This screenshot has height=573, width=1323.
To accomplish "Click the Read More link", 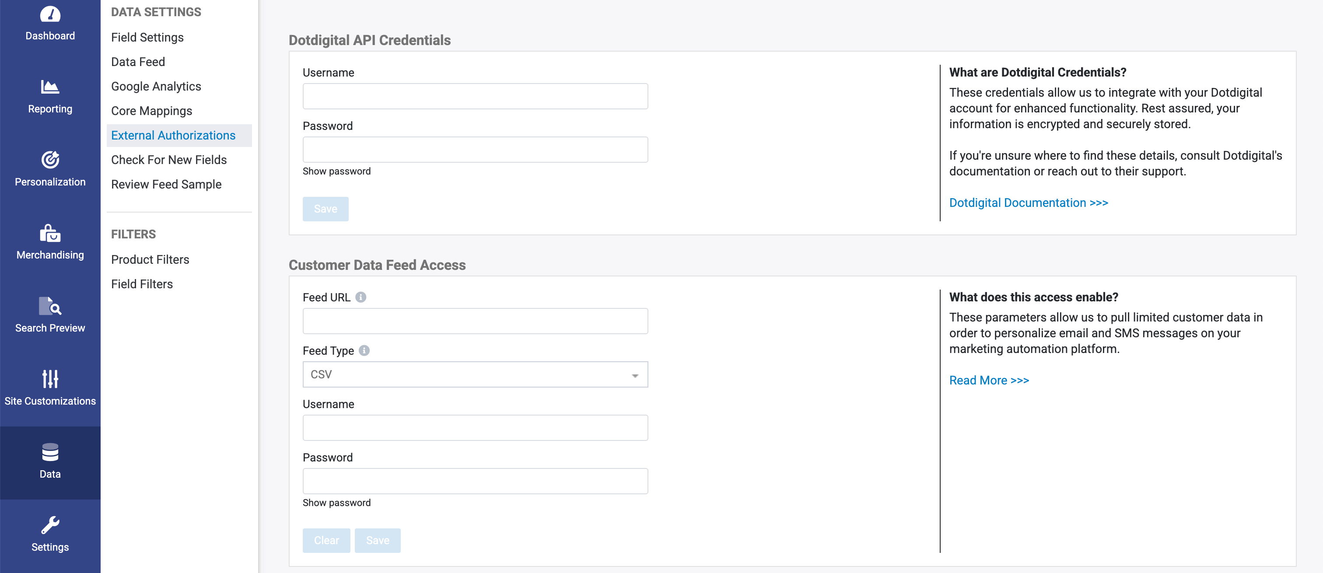I will click(x=989, y=381).
